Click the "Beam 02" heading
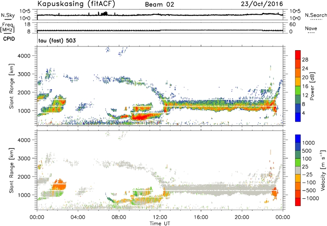 [159, 4]
